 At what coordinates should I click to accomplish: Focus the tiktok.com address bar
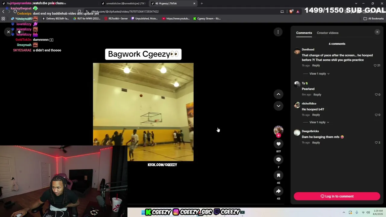(181, 11)
